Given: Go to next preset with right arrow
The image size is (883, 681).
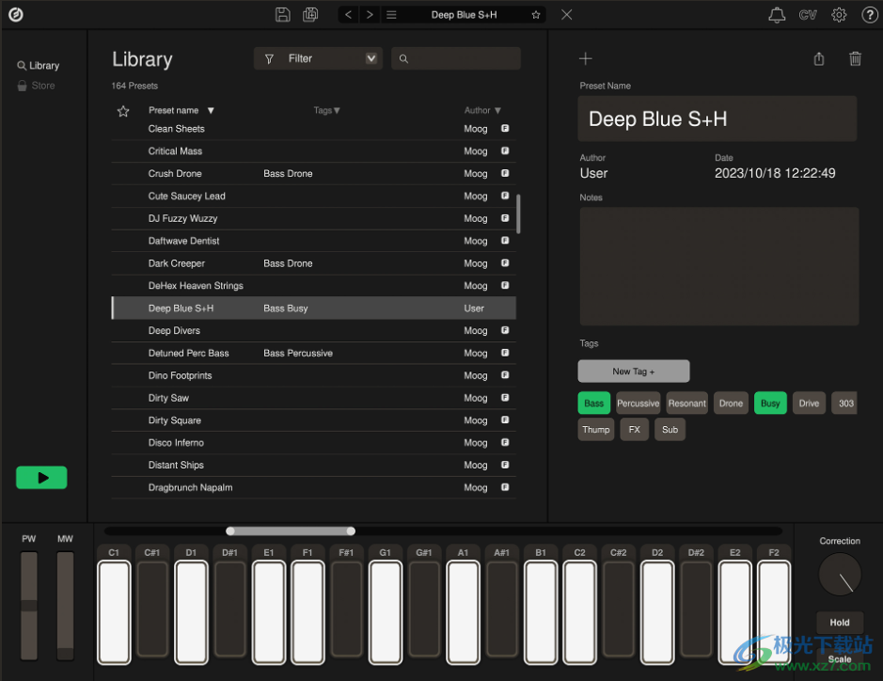Looking at the screenshot, I should tap(370, 14).
